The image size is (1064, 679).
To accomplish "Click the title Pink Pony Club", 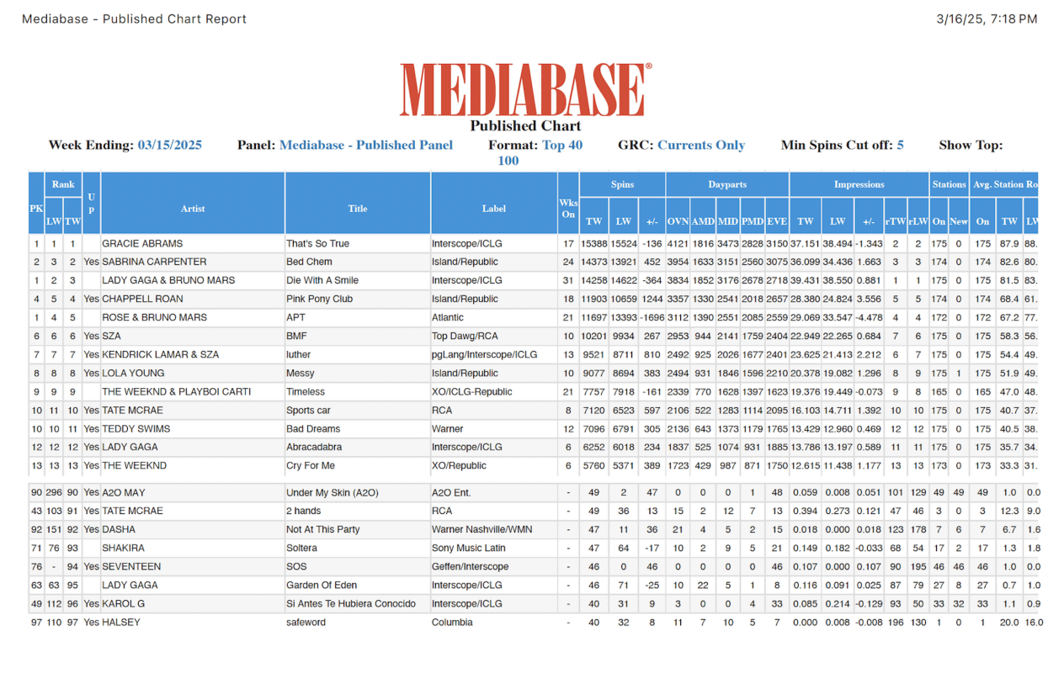I will point(319,300).
